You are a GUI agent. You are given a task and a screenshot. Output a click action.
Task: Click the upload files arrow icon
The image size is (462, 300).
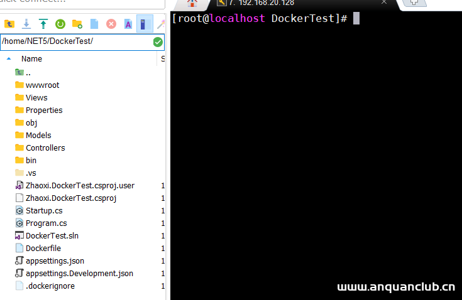(43, 24)
